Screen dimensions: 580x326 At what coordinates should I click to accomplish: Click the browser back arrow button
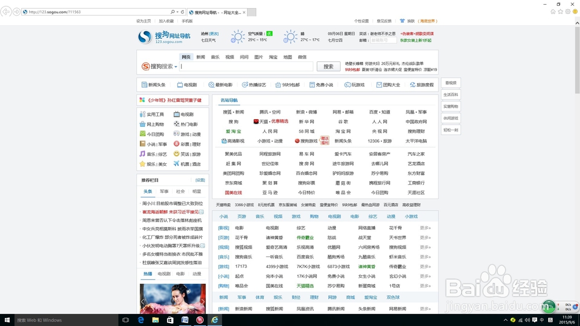[6, 12]
